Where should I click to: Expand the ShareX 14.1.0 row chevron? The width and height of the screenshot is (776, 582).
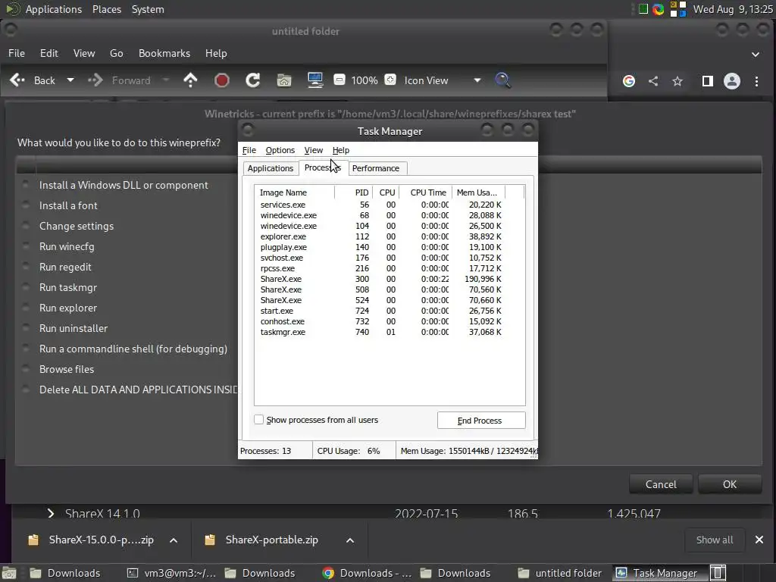[51, 513]
